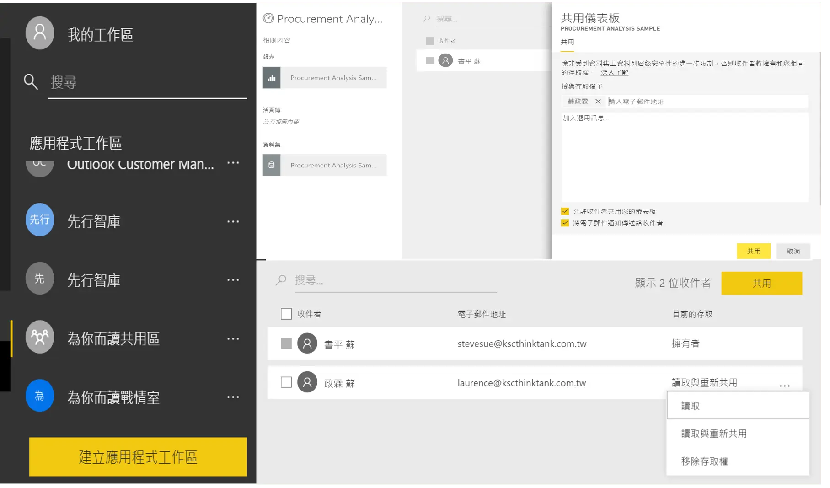Toggle 允許收件者共用您的儀表板 checkbox
Screen dimensions: 830x488
point(566,212)
